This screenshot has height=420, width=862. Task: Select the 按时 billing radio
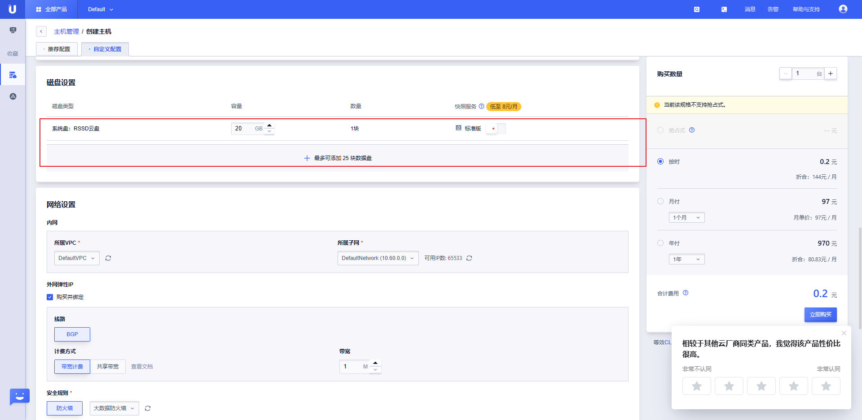[660, 161]
